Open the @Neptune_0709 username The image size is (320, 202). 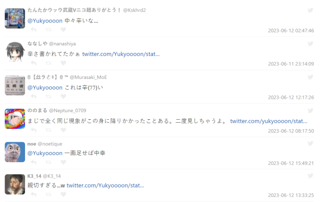[67, 111]
